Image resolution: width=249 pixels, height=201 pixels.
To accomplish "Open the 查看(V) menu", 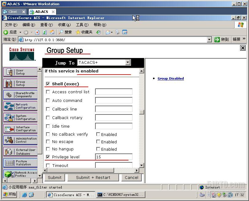I will (x=47, y=25).
